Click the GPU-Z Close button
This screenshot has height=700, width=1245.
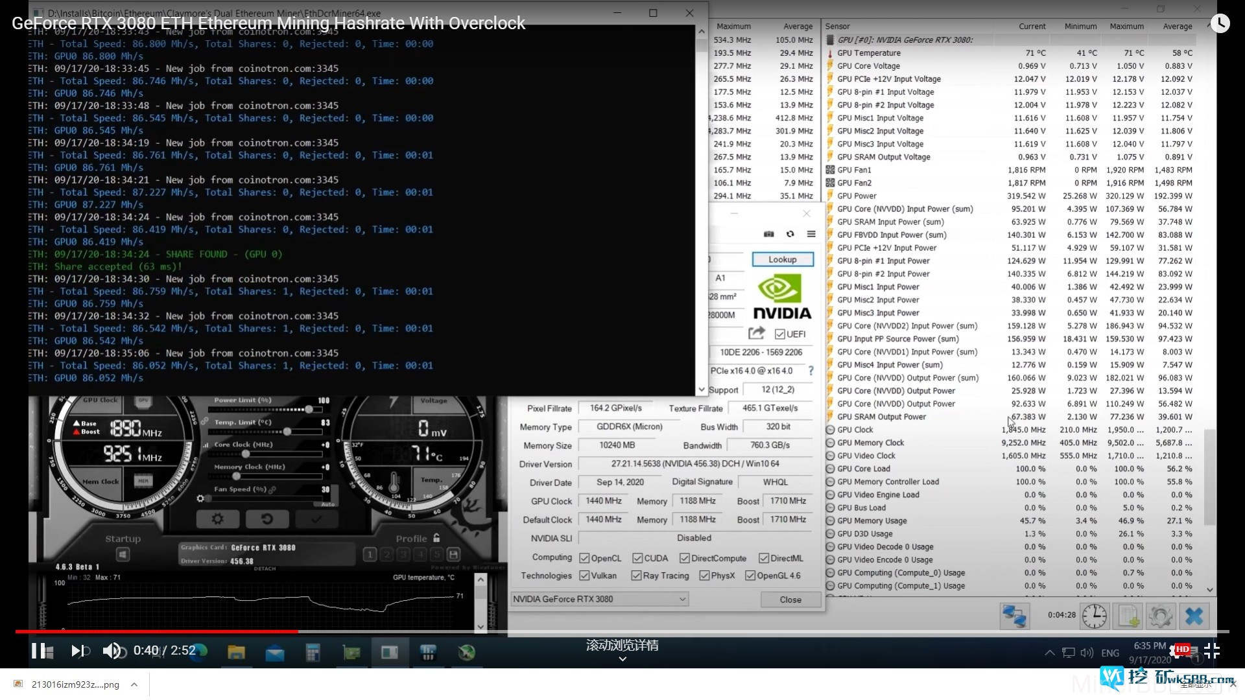point(790,600)
